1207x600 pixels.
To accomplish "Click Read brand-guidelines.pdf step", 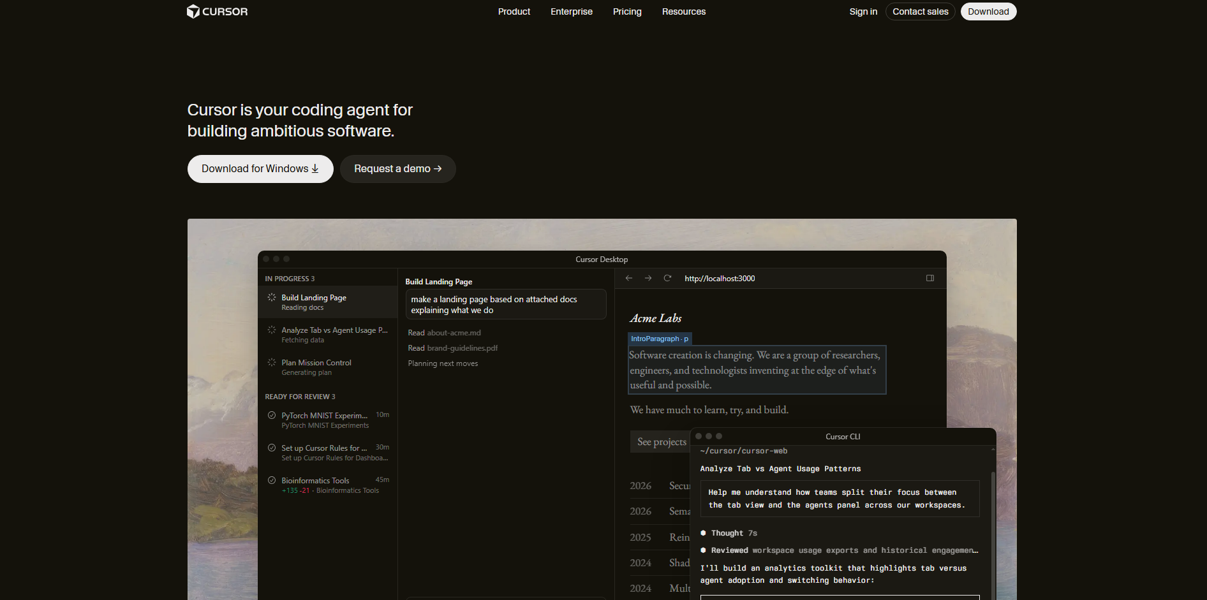I will [453, 348].
